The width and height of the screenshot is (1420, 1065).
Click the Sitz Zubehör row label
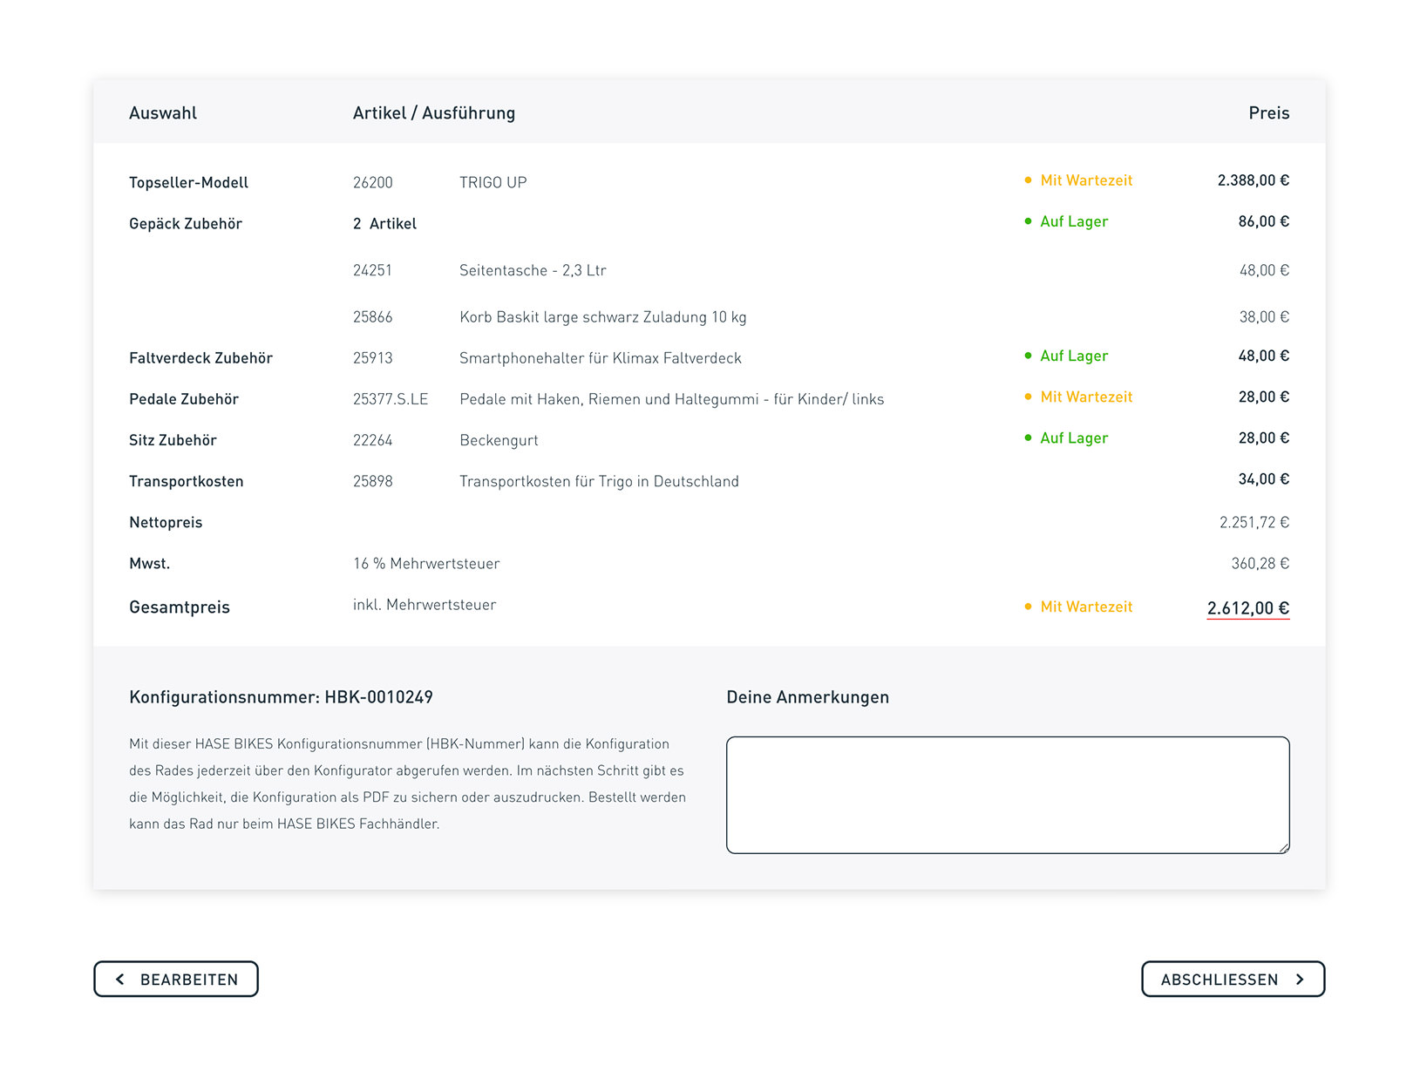(173, 440)
